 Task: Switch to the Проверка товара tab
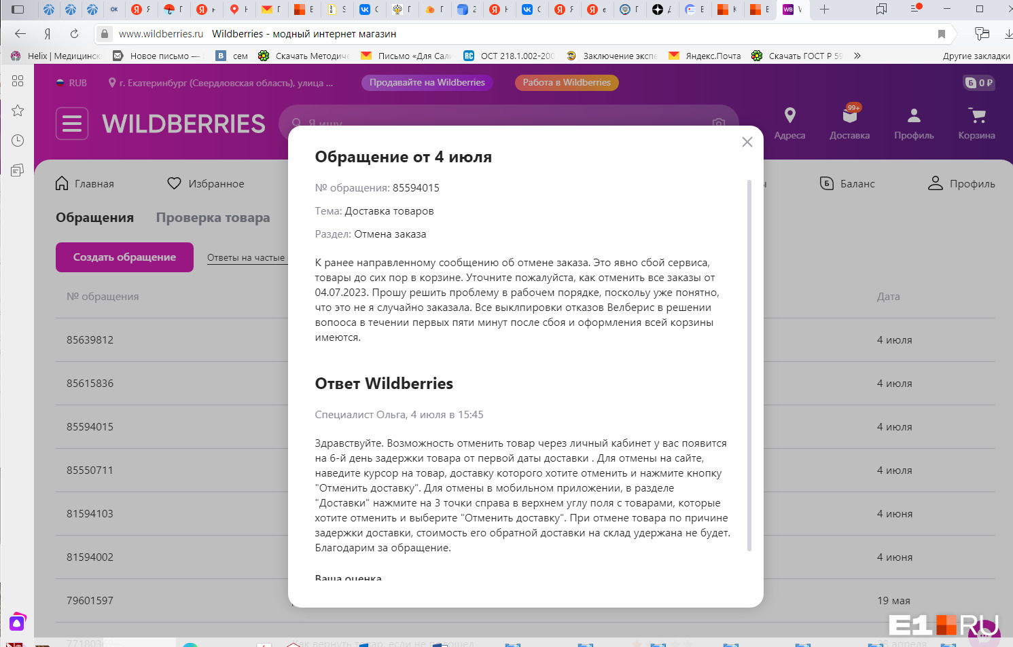pos(213,217)
